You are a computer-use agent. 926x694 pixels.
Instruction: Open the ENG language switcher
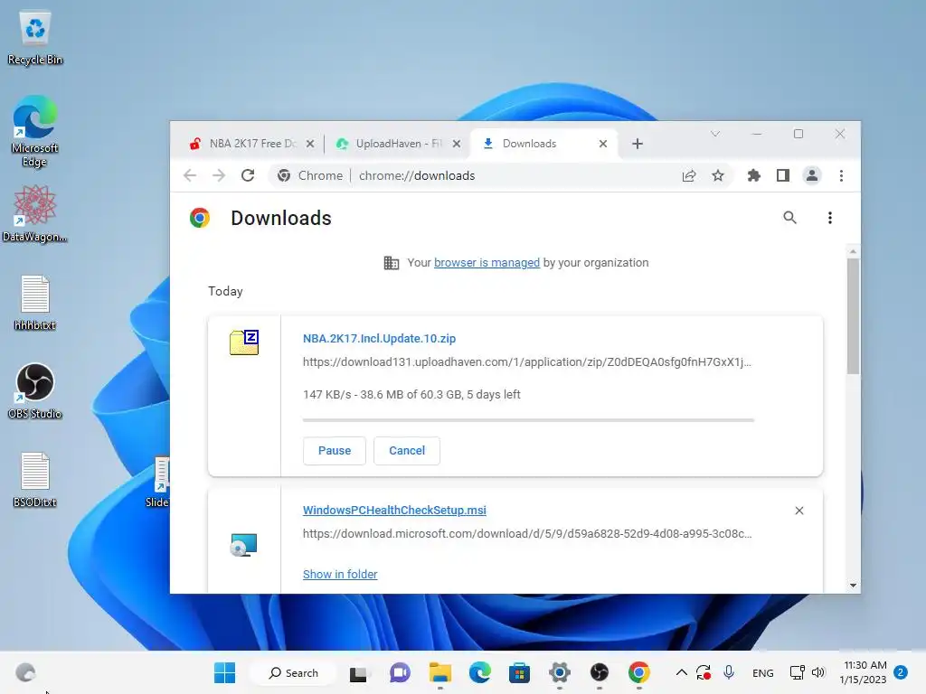763,672
